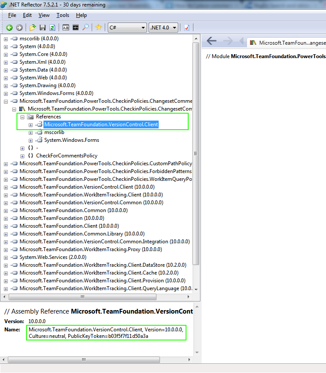Open the Tools menu
This screenshot has width=326, height=373.
pyautogui.click(x=63, y=15)
